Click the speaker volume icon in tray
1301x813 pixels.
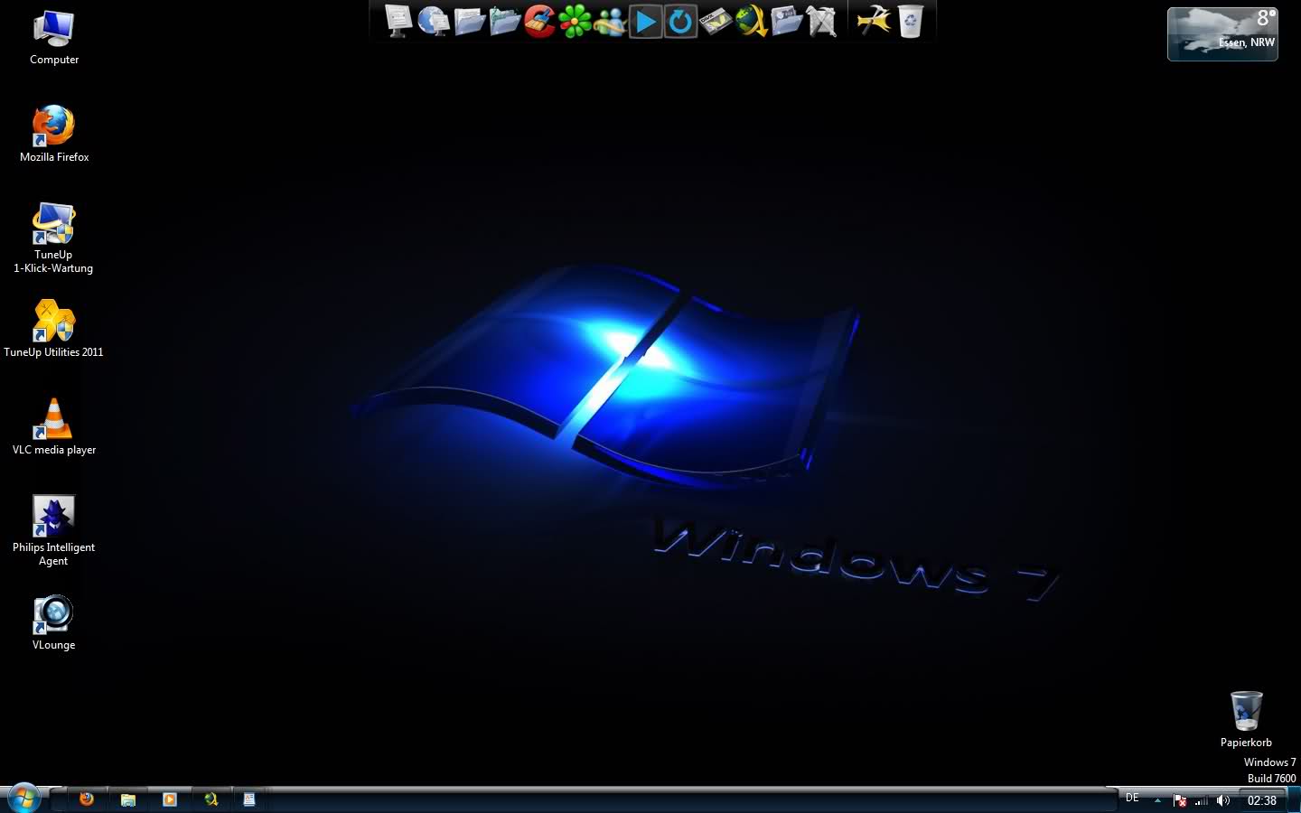click(1223, 800)
